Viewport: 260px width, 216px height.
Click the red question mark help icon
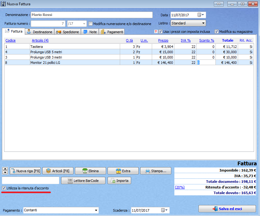click(x=156, y=31)
